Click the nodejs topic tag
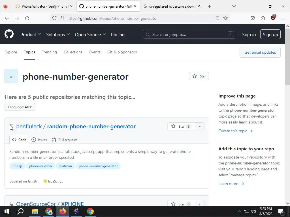290x217 pixels. click(17, 166)
